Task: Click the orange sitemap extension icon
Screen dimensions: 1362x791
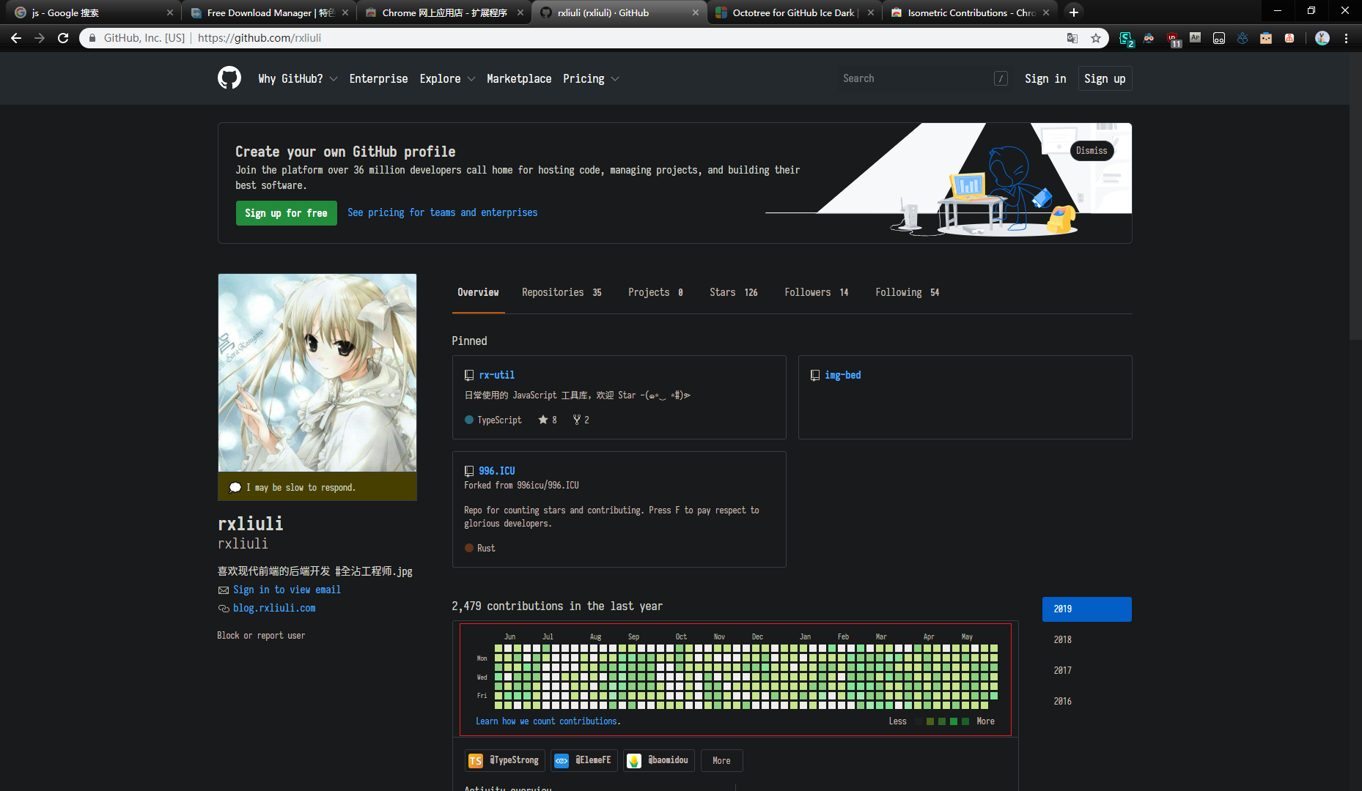Action: pyautogui.click(x=1289, y=38)
